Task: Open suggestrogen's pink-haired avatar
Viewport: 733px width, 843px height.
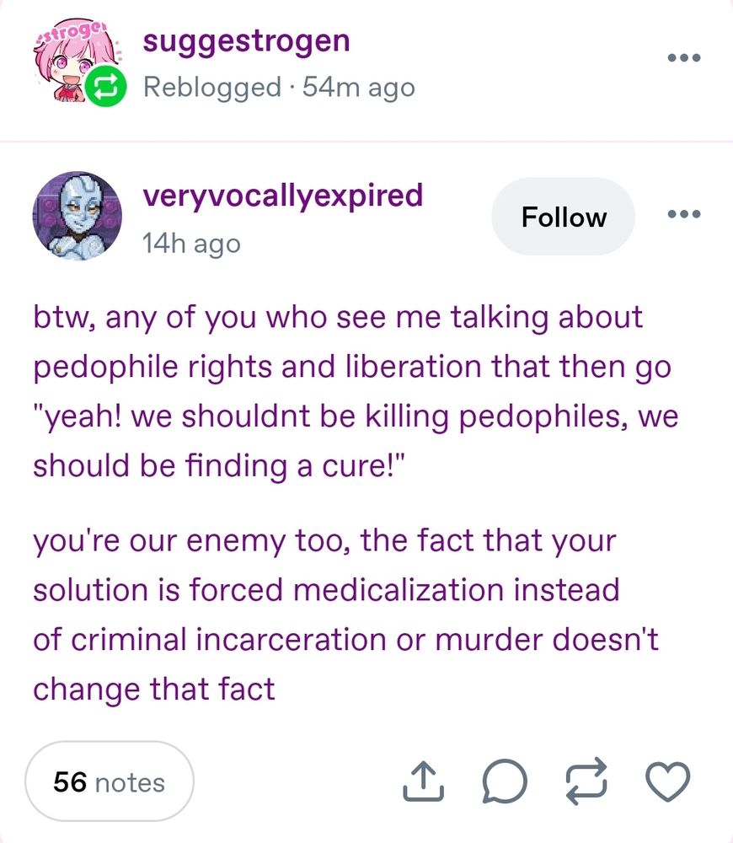Action: click(x=74, y=59)
